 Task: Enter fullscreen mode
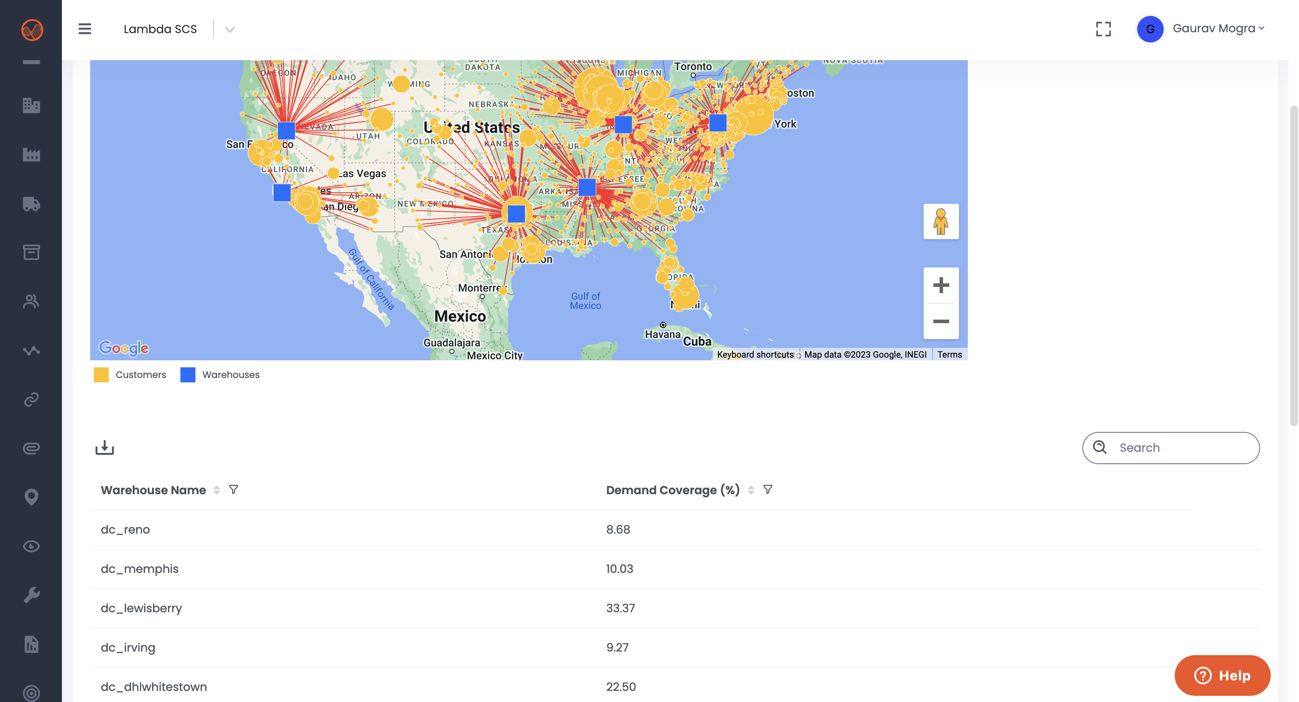(1103, 29)
